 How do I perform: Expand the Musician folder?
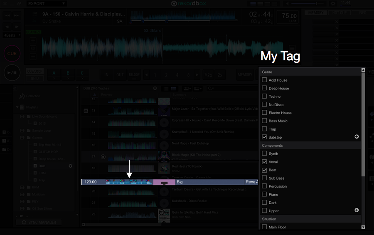22,194
